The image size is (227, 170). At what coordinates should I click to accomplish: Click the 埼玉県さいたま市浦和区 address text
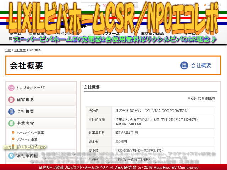pyautogui.click(x=157, y=120)
